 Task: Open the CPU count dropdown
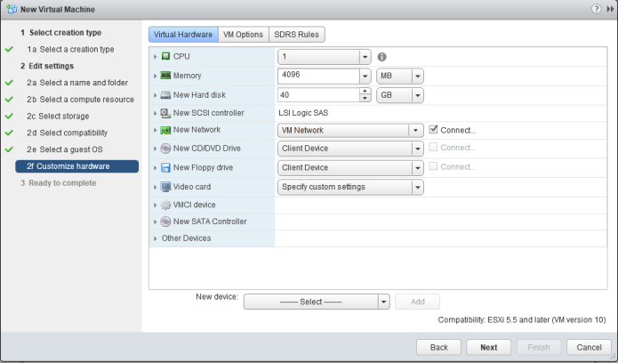coord(365,57)
